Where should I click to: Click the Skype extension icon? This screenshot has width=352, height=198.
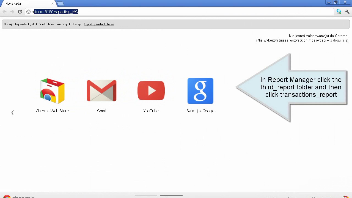pyautogui.click(x=339, y=12)
